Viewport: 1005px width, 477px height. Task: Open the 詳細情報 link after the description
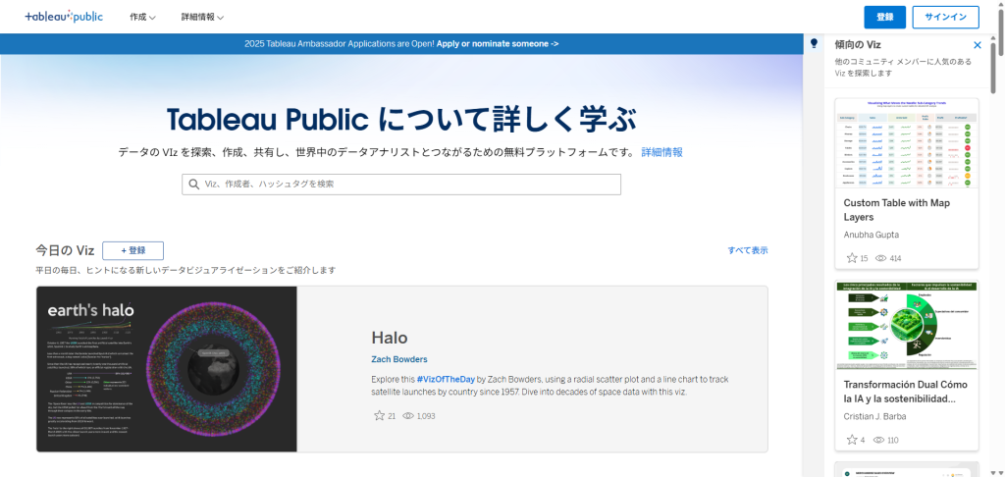point(662,152)
